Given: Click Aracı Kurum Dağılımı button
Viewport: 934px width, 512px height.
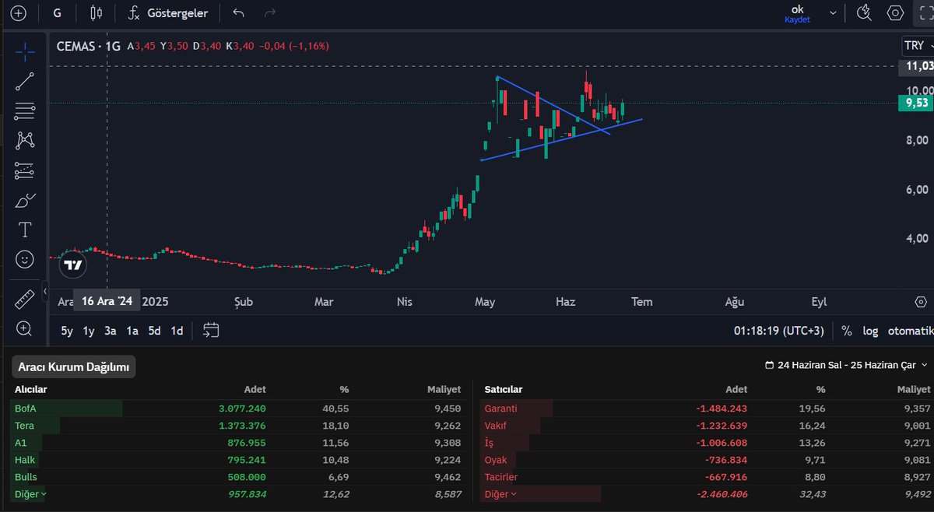Looking at the screenshot, I should click(73, 367).
